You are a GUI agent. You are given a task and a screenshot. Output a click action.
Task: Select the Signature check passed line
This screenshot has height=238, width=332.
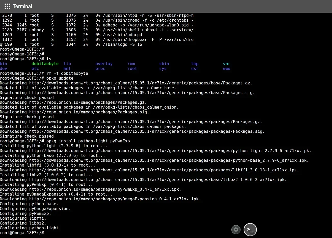point(28,97)
